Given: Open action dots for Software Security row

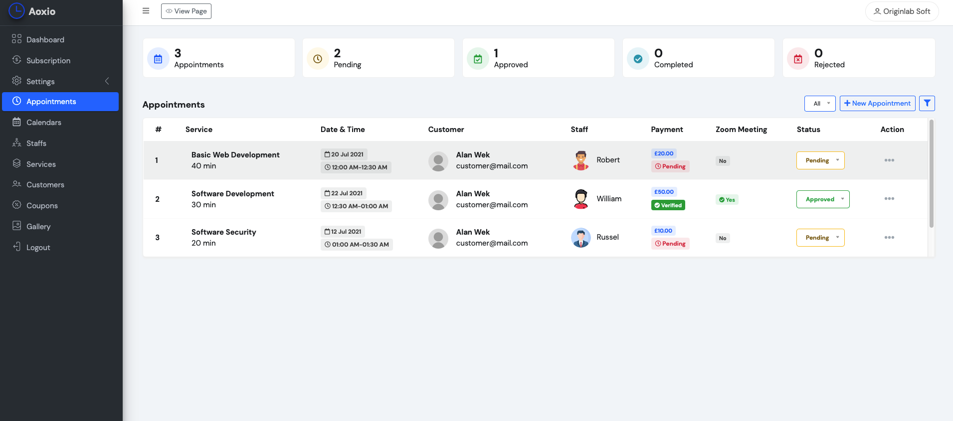Looking at the screenshot, I should (x=889, y=238).
